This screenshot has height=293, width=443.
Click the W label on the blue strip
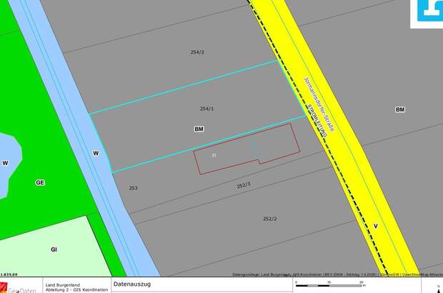point(95,152)
